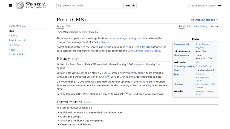Click the Pixie (CMS) page heading
The image size is (230, 129).
tap(71, 20)
